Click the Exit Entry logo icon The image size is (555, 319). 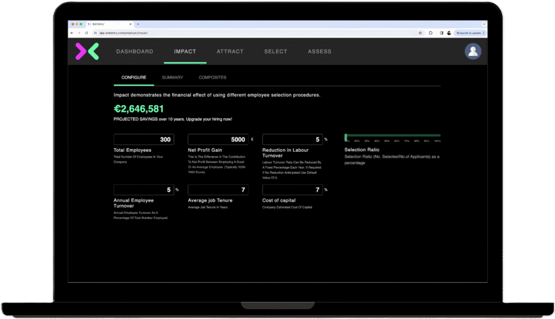(87, 51)
